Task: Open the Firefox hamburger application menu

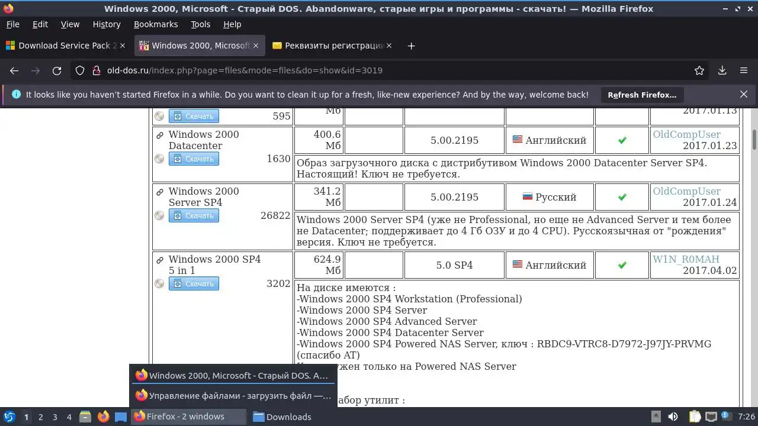Action: click(x=744, y=70)
